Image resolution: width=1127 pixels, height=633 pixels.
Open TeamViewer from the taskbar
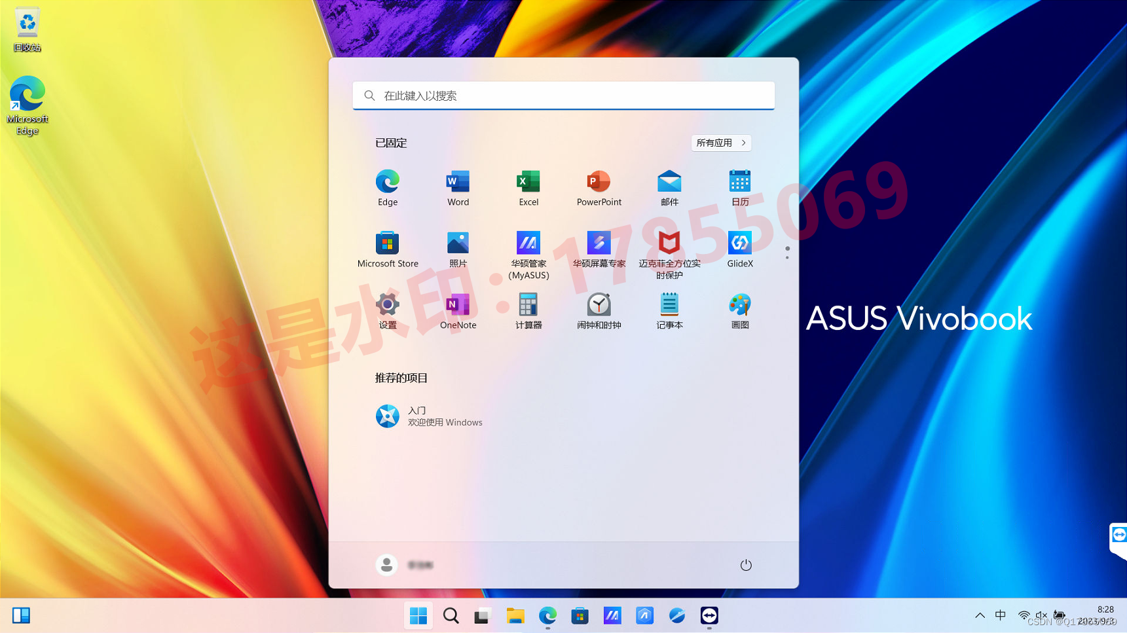click(709, 615)
